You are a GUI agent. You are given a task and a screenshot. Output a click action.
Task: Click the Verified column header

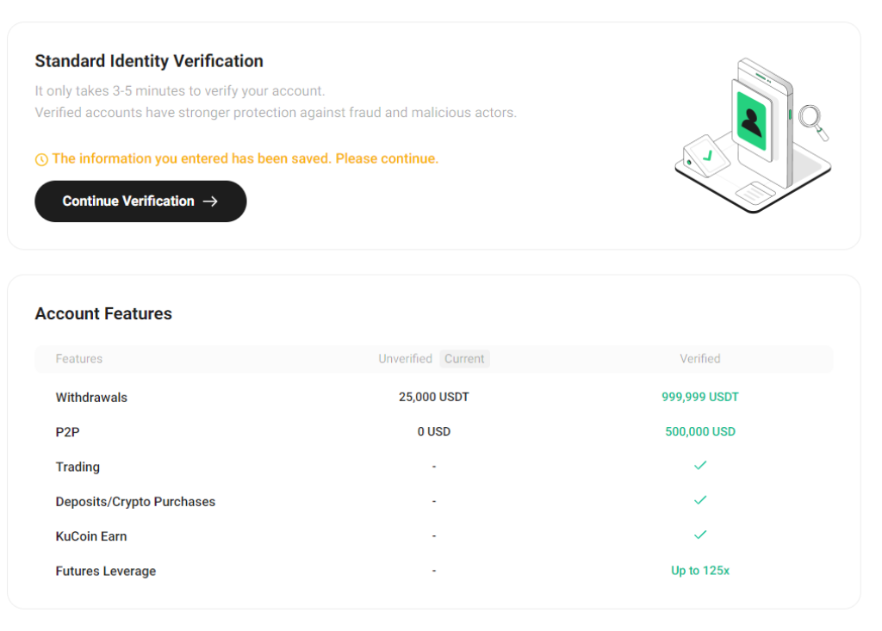point(700,359)
